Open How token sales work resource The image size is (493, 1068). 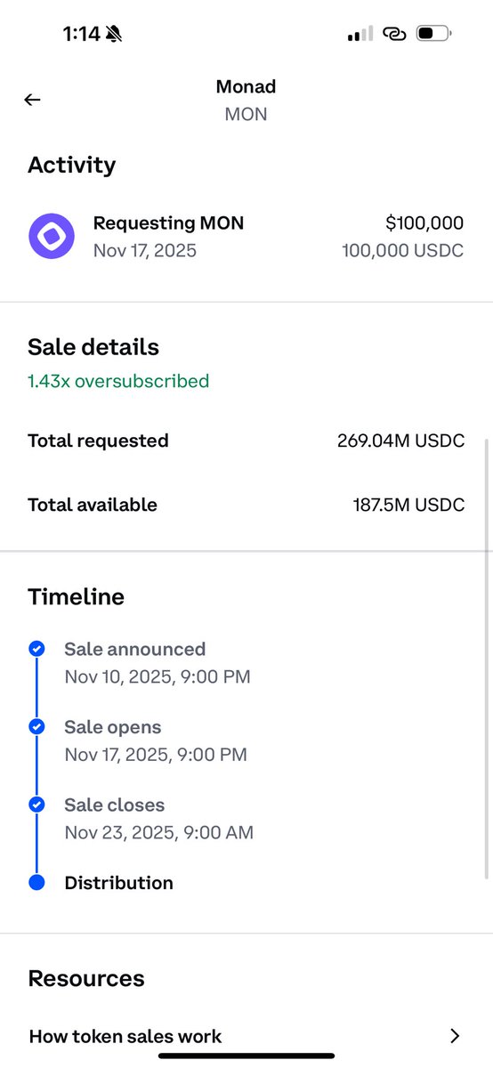click(246, 1036)
